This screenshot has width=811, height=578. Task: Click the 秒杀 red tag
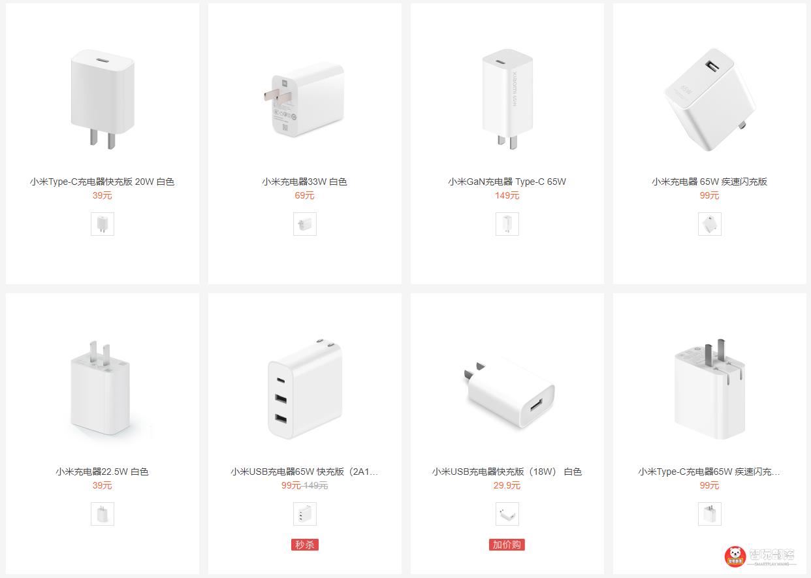click(305, 545)
